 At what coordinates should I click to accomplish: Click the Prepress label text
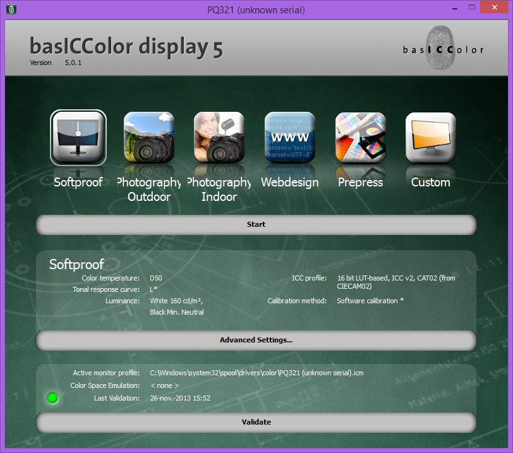click(x=360, y=182)
